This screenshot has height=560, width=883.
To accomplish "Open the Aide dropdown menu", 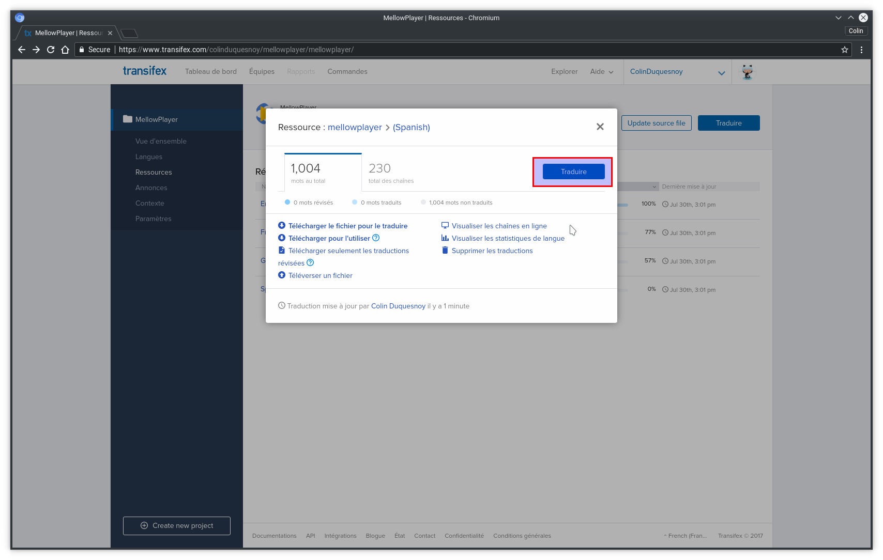I will [602, 71].
